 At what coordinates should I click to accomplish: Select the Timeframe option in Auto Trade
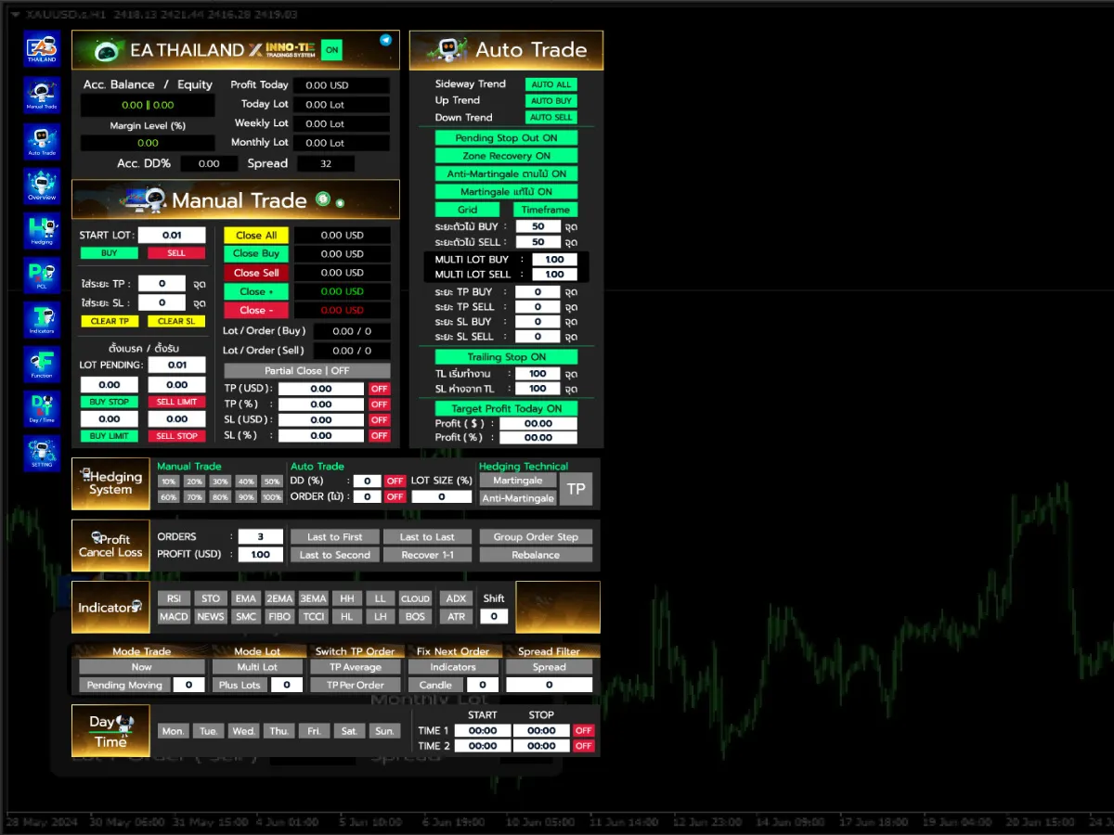(x=545, y=210)
